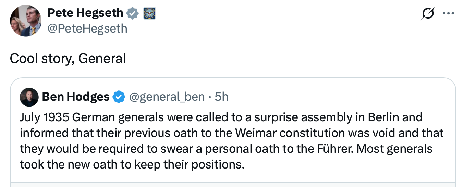Click the "Pete Hegseth" display name
Image resolution: width=464 pixels, height=187 pixels.
tap(85, 13)
